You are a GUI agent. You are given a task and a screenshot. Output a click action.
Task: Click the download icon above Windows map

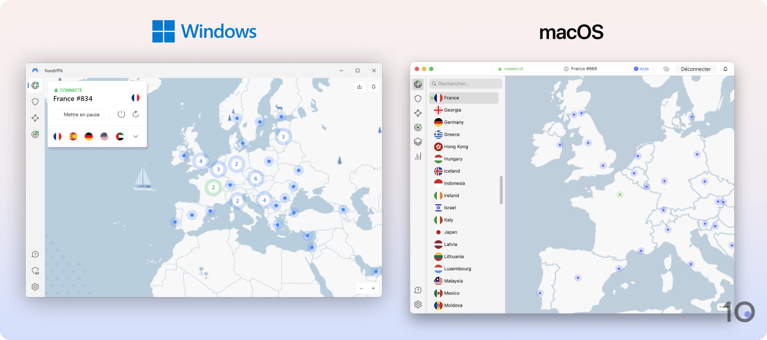359,86
